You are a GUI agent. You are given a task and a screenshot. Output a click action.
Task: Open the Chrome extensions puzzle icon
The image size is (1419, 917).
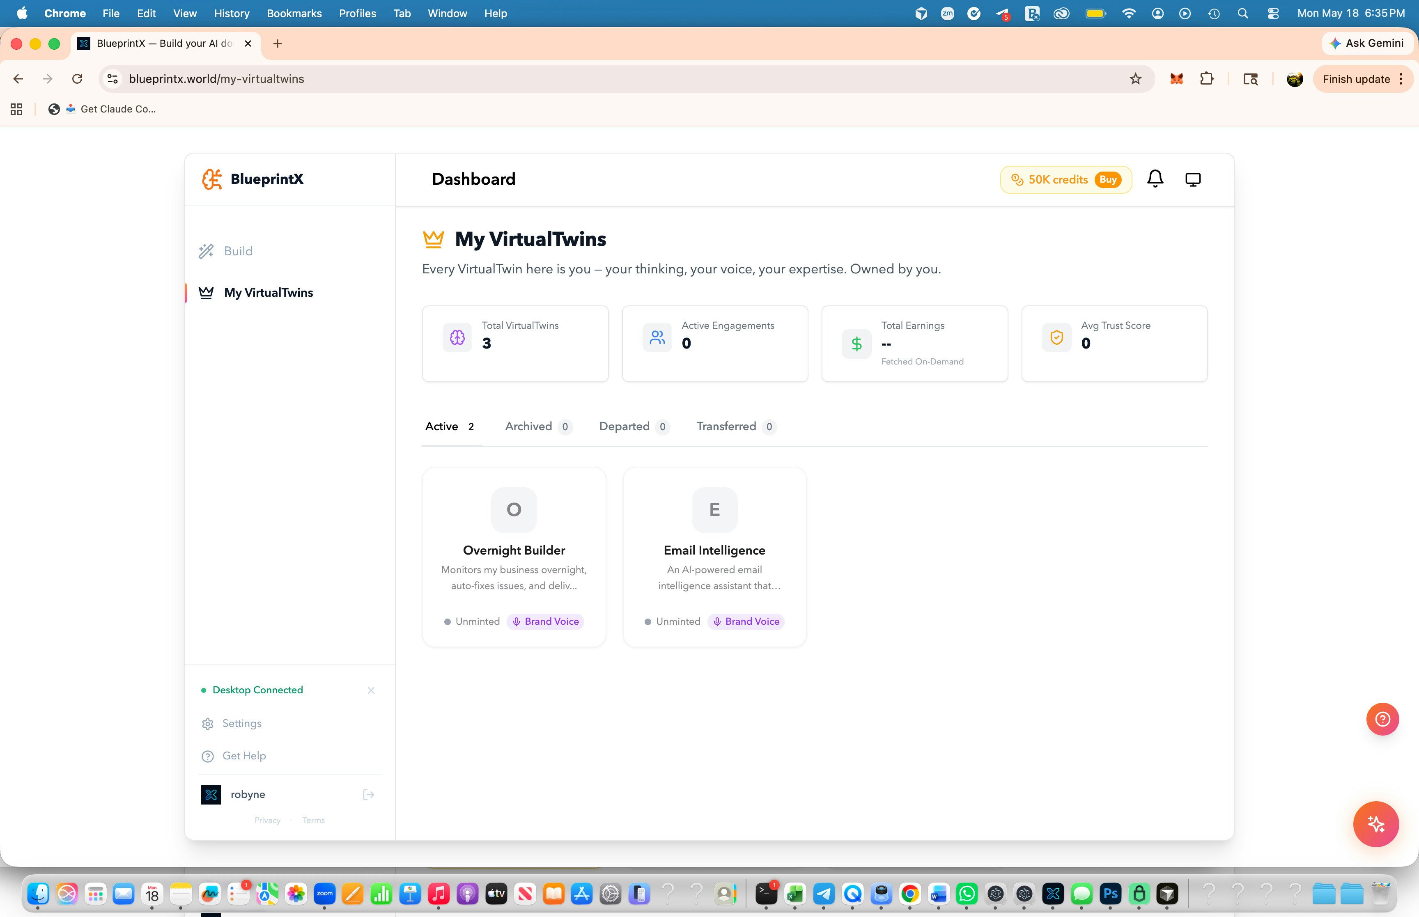coord(1207,79)
